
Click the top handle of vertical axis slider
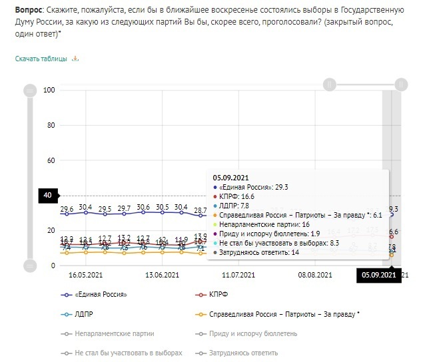point(29,90)
